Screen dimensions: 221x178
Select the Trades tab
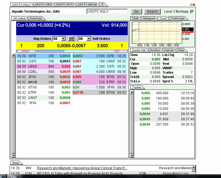137,87
